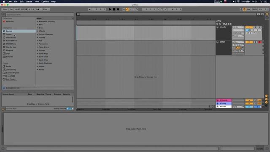The width and height of the screenshot is (270, 152).
Task: Open the macOS Spotlight search icon
Action: tap(261, 2)
